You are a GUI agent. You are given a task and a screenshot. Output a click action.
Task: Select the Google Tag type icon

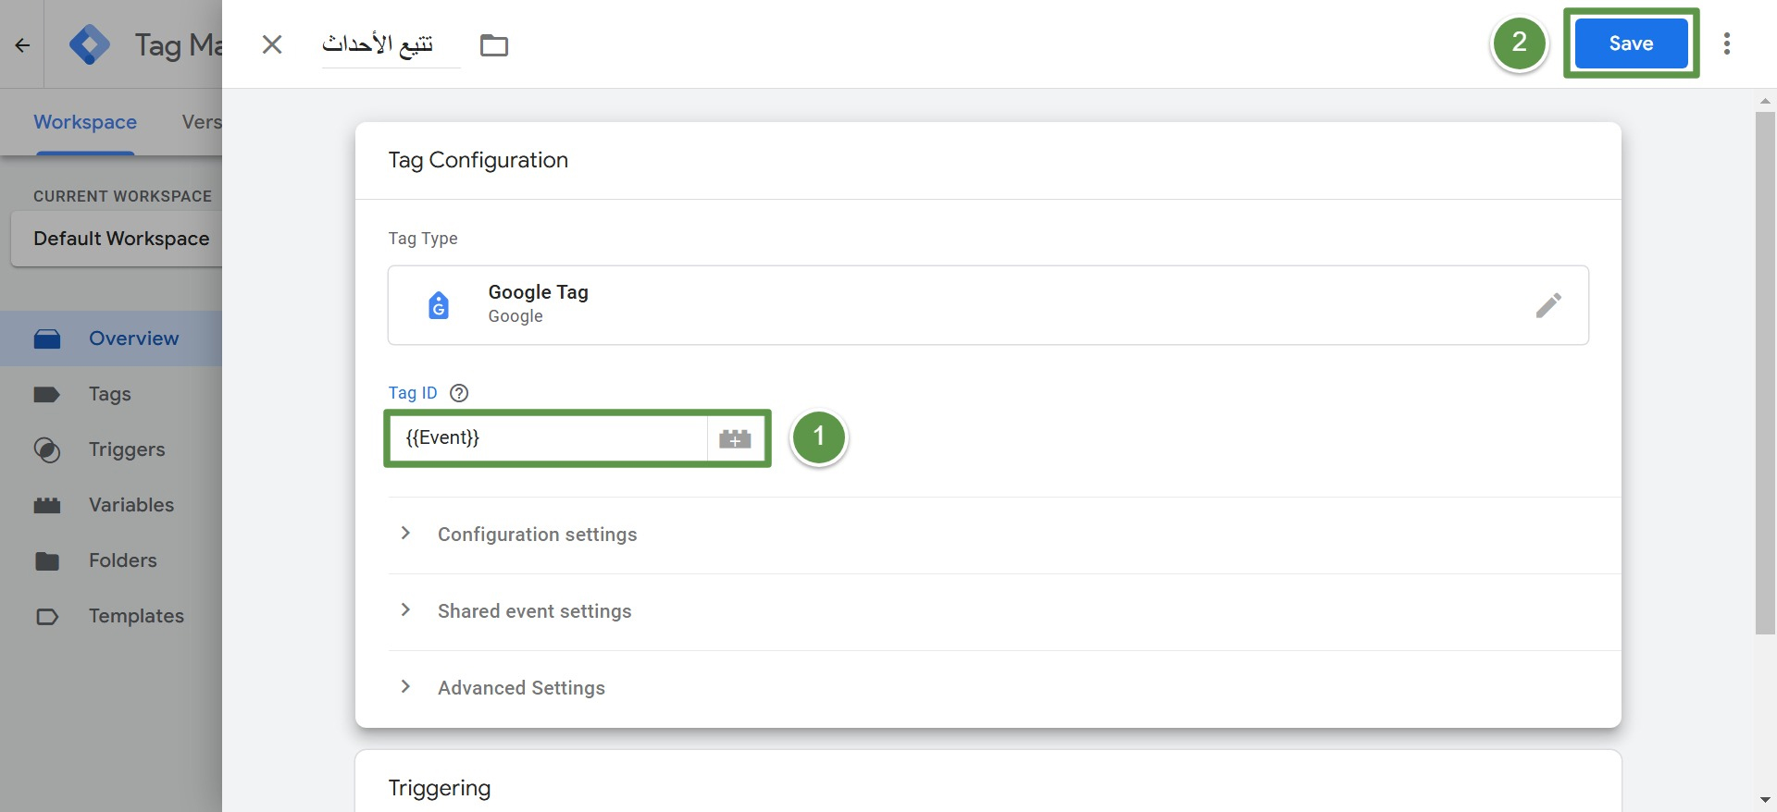[x=439, y=304]
